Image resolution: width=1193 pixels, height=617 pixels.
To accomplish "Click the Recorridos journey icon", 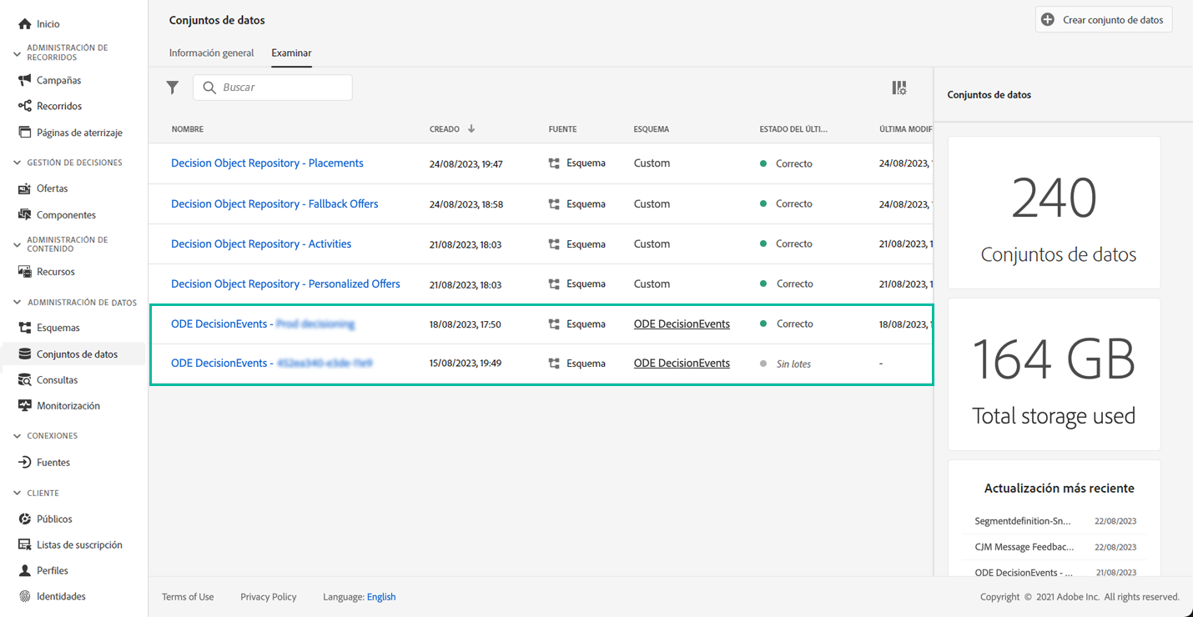I will 25,106.
